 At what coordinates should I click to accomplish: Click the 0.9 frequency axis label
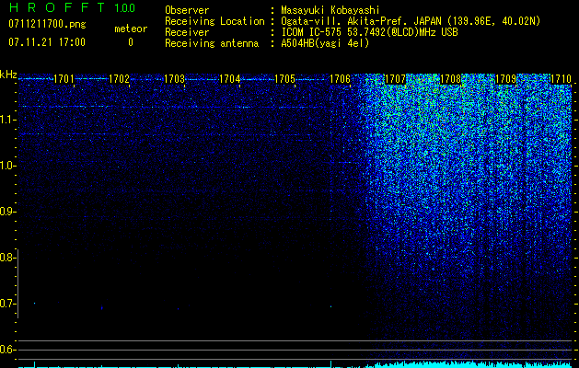click(6, 212)
